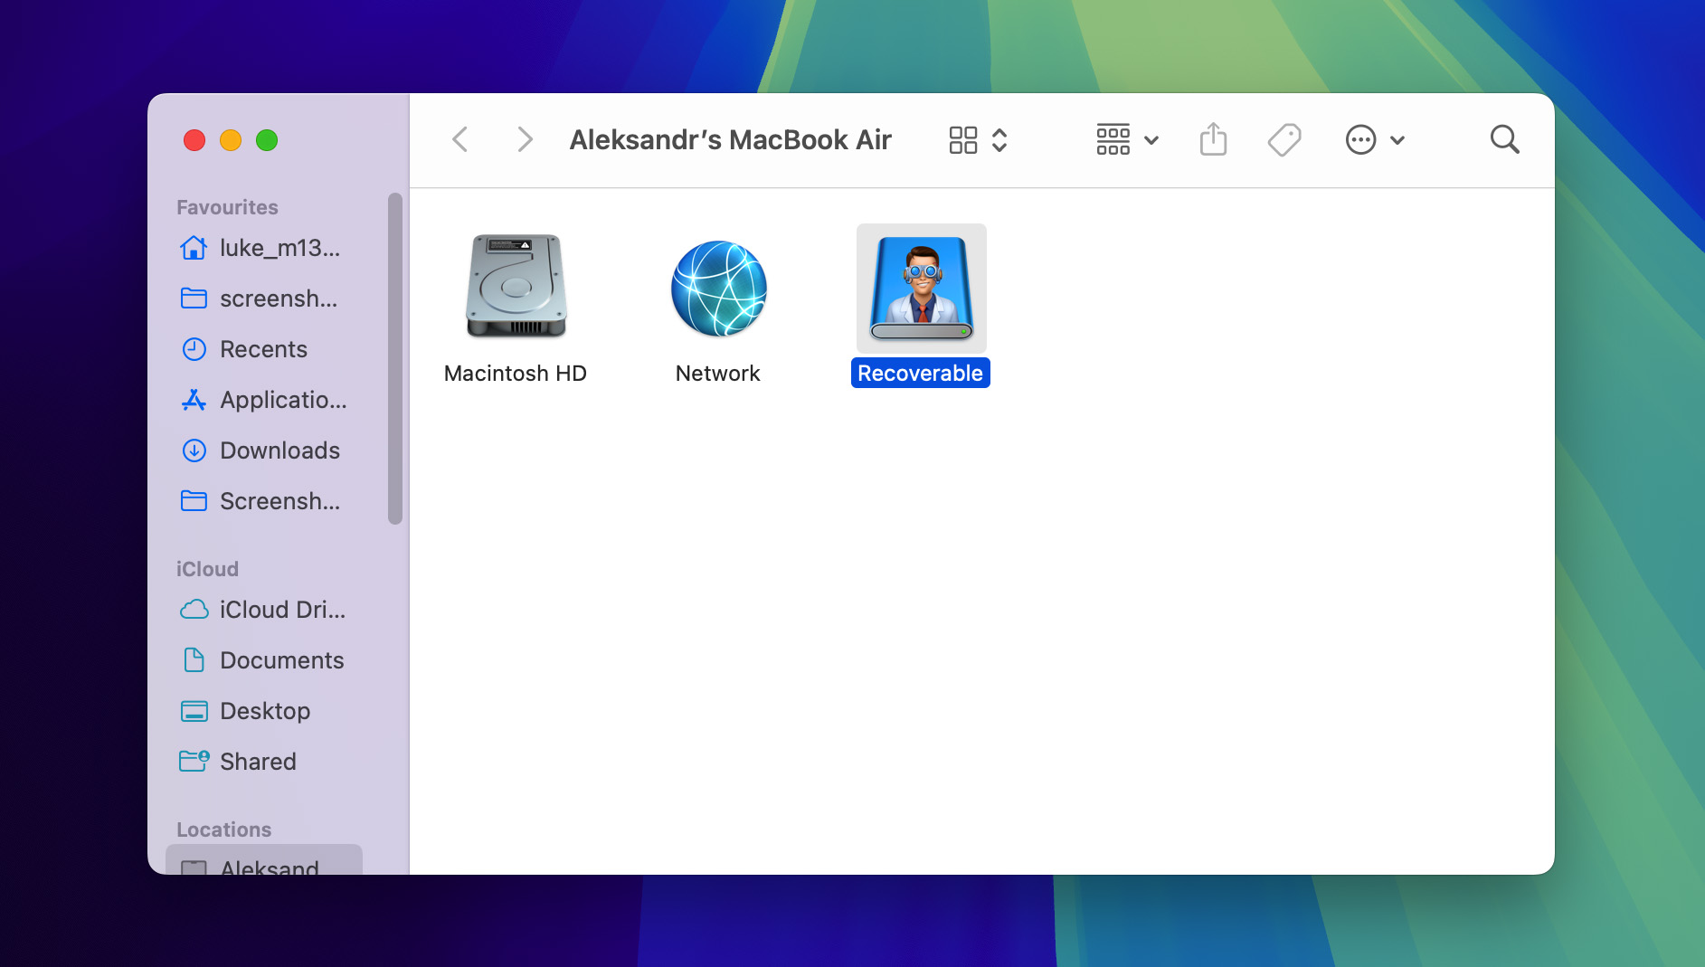The width and height of the screenshot is (1705, 967).
Task: Click the Edit Tags icon
Action: click(x=1284, y=140)
